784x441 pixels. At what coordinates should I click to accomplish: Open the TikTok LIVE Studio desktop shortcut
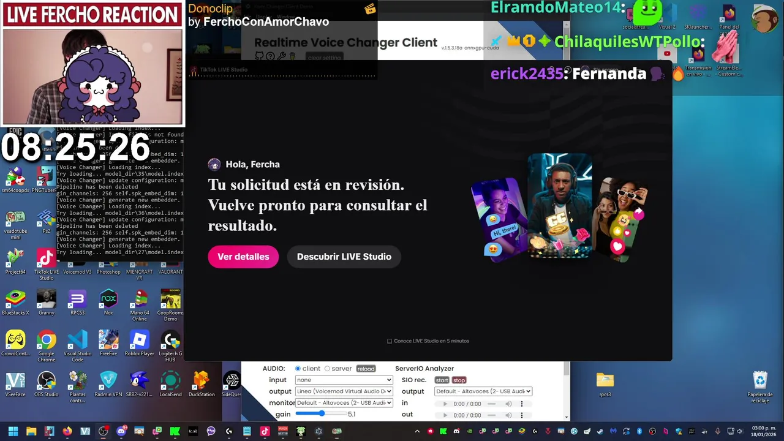coord(47,264)
